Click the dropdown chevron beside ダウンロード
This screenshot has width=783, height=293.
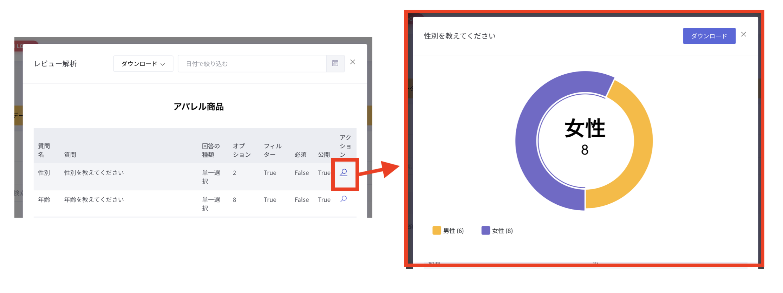(x=163, y=64)
